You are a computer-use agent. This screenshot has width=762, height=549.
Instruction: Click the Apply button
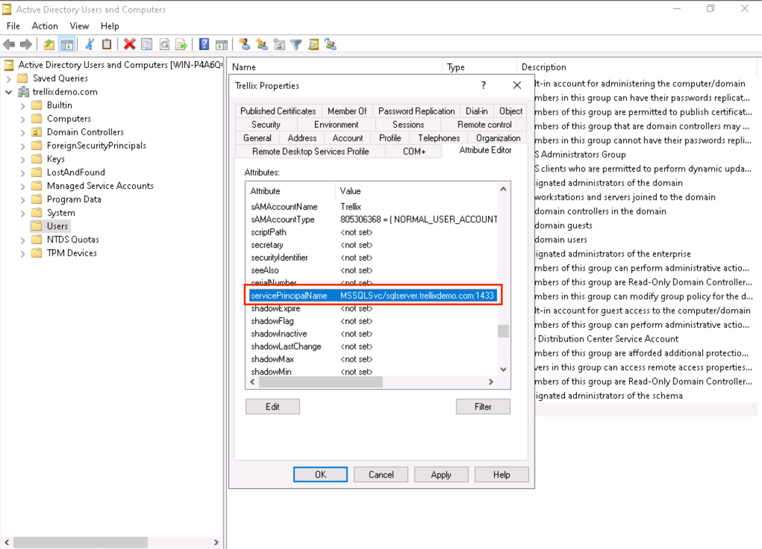[x=441, y=475]
